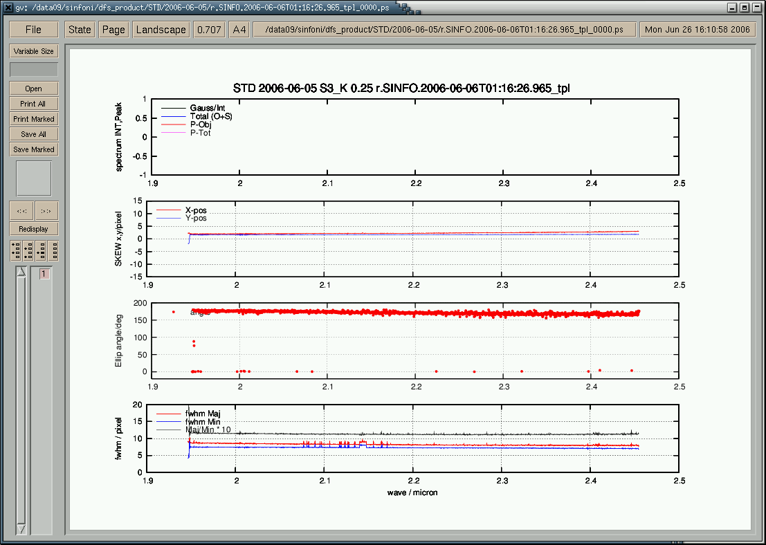
Task: Click the mark odd pages icon
Action: pyautogui.click(x=16, y=250)
